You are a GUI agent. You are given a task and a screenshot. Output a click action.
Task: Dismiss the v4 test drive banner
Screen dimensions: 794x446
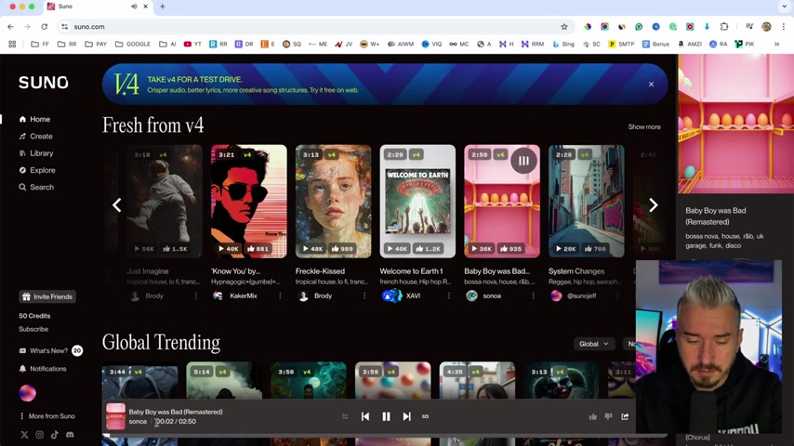point(651,84)
